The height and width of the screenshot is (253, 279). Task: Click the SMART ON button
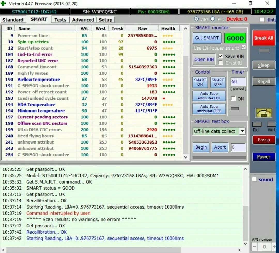click(200, 82)
